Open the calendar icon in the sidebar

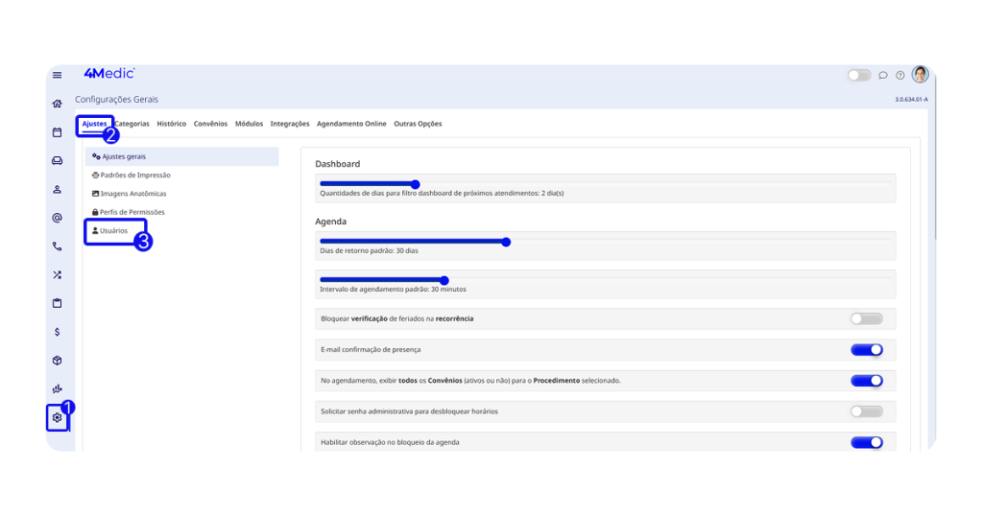[x=58, y=132]
